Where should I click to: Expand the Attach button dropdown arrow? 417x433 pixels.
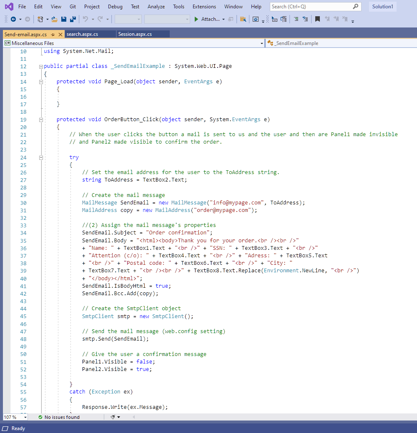coord(224,19)
